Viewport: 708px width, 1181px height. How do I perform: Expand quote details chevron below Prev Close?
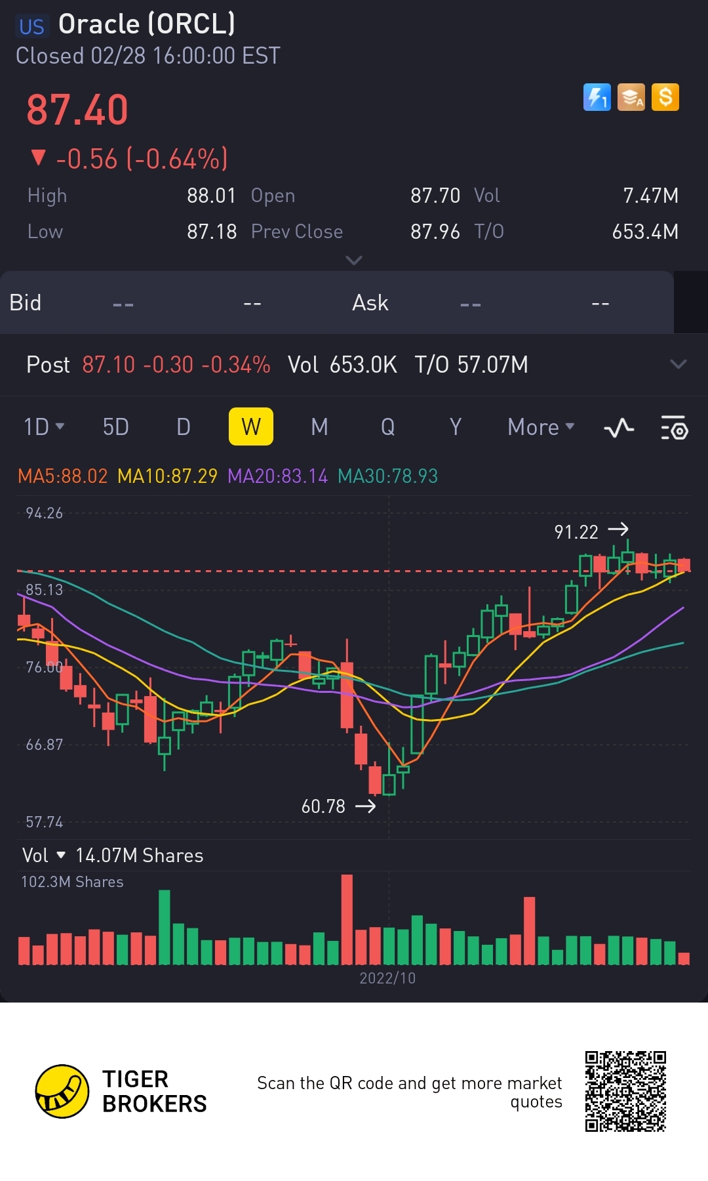[354, 260]
